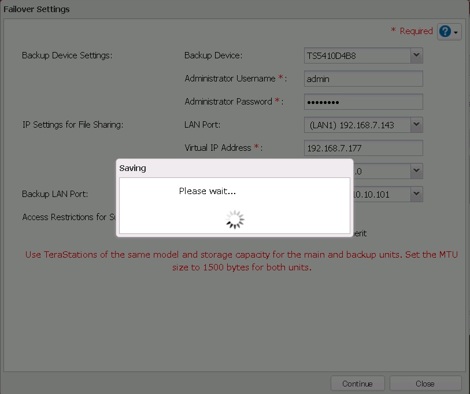Click the loading spinner in Saving dialog

click(x=235, y=220)
